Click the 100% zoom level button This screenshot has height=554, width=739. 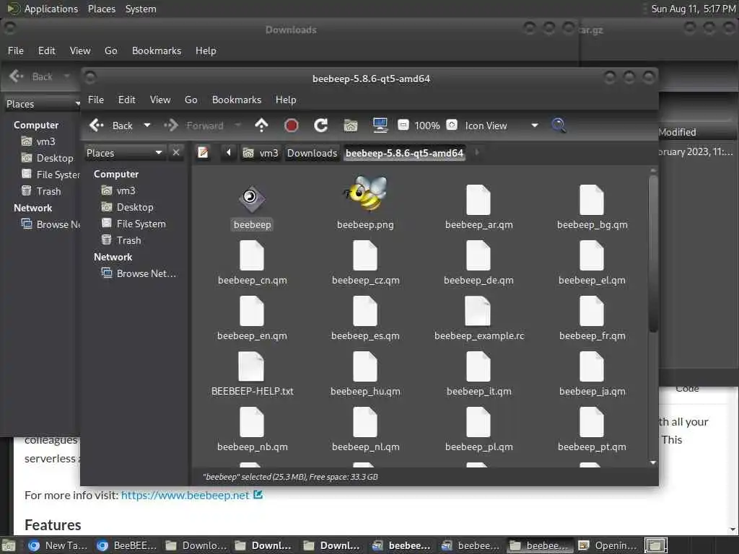coord(427,126)
